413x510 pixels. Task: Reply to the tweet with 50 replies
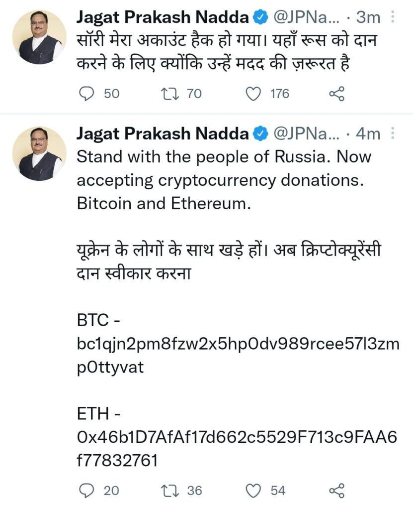87,94
